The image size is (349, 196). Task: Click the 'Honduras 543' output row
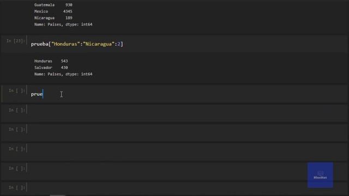click(51, 61)
